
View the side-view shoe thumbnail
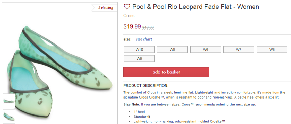[9, 101]
